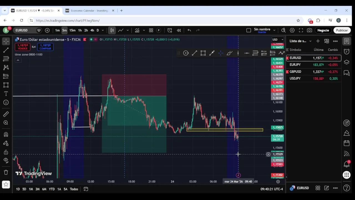Select the 4h timeframe
355x200 pixels.
tap(92, 30)
